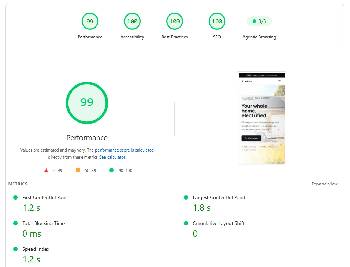This screenshot has width=350, height=267.
Task: Open the Accessibility score gauge 100
Action: point(132,21)
